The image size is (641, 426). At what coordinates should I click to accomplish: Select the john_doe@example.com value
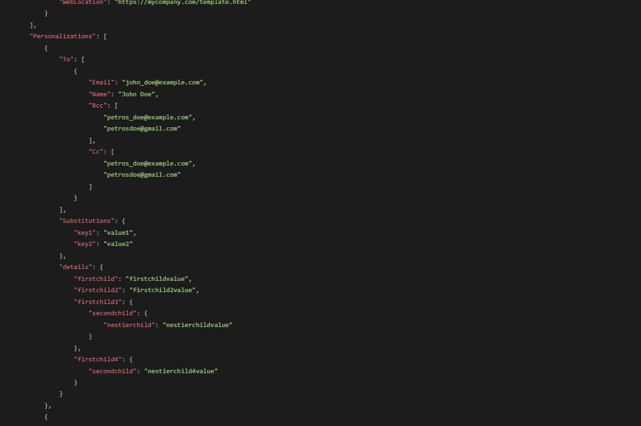pos(162,82)
